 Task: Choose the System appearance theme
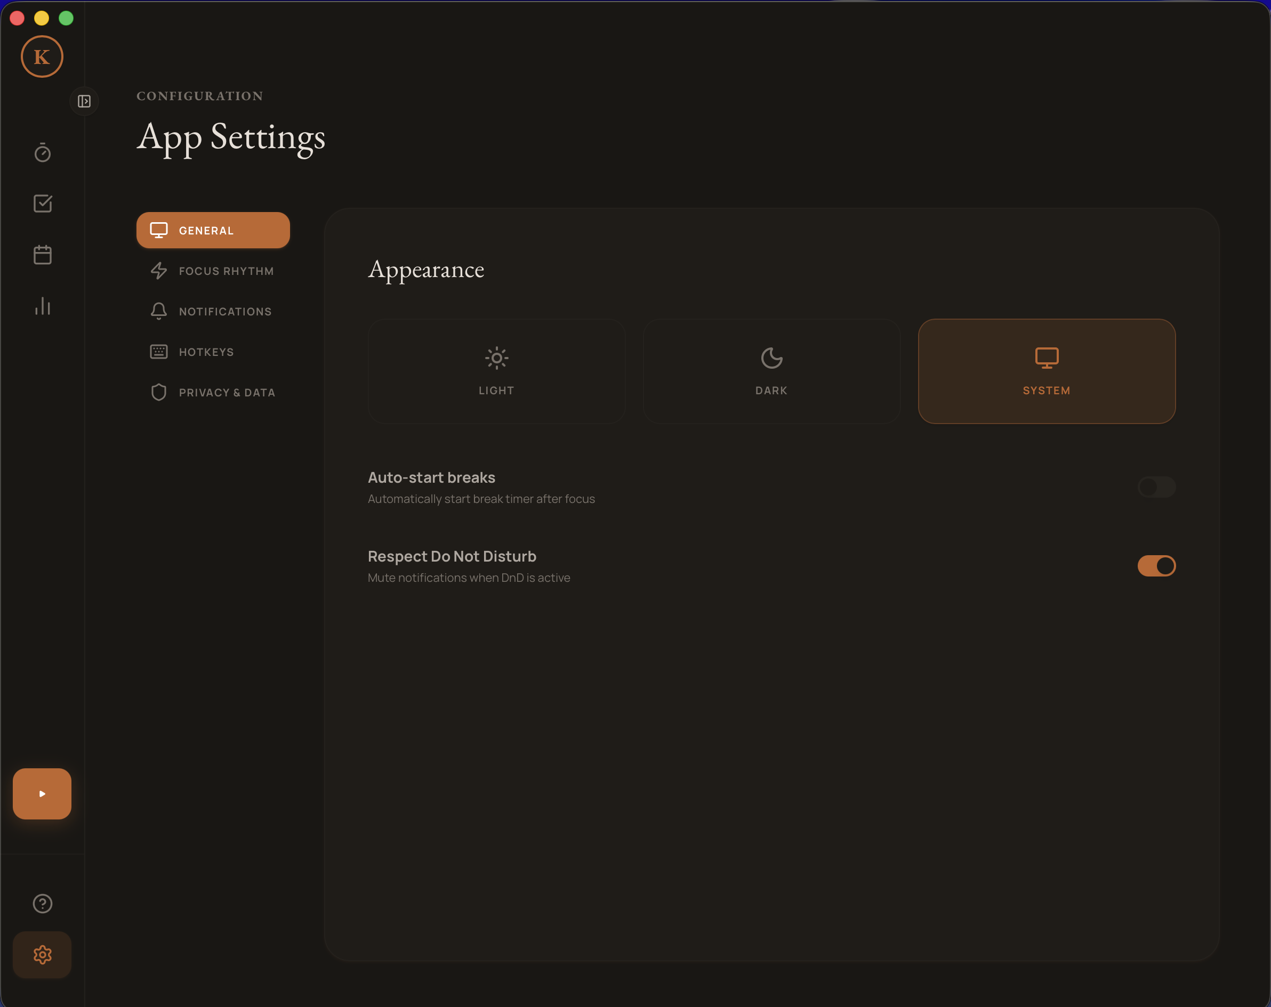(x=1047, y=371)
